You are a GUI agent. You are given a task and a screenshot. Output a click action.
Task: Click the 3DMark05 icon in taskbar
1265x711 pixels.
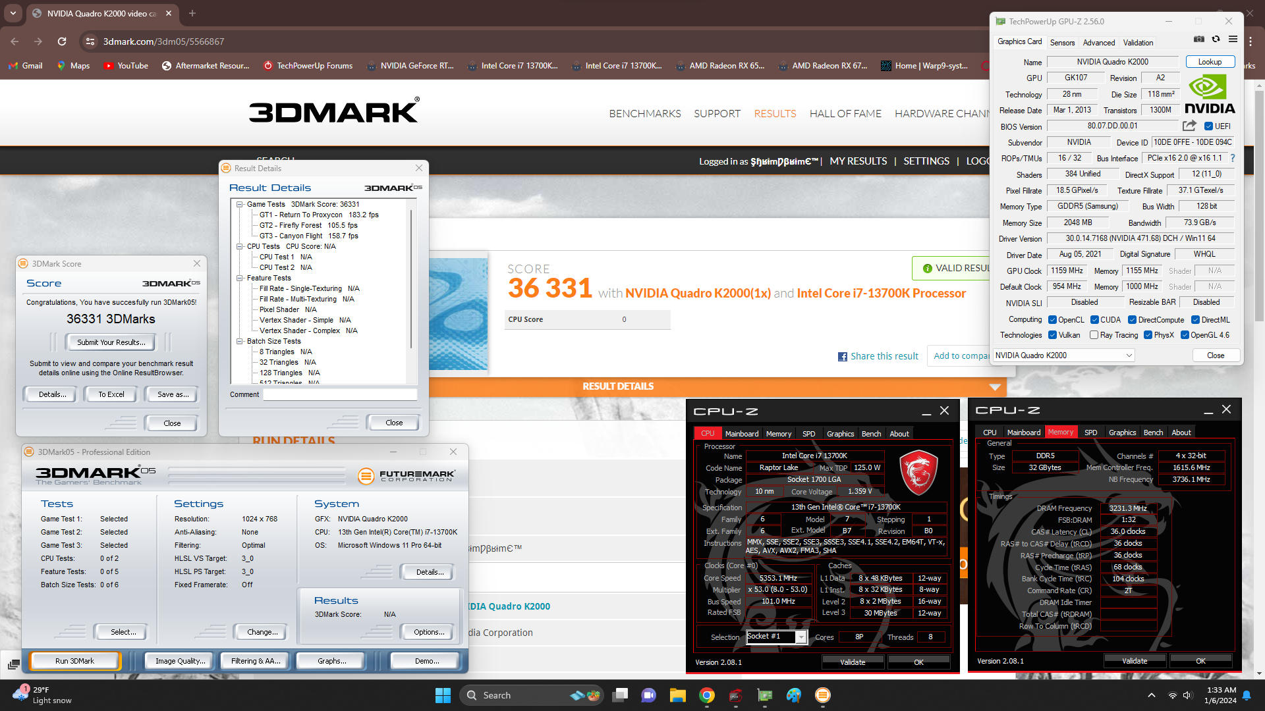(x=822, y=695)
